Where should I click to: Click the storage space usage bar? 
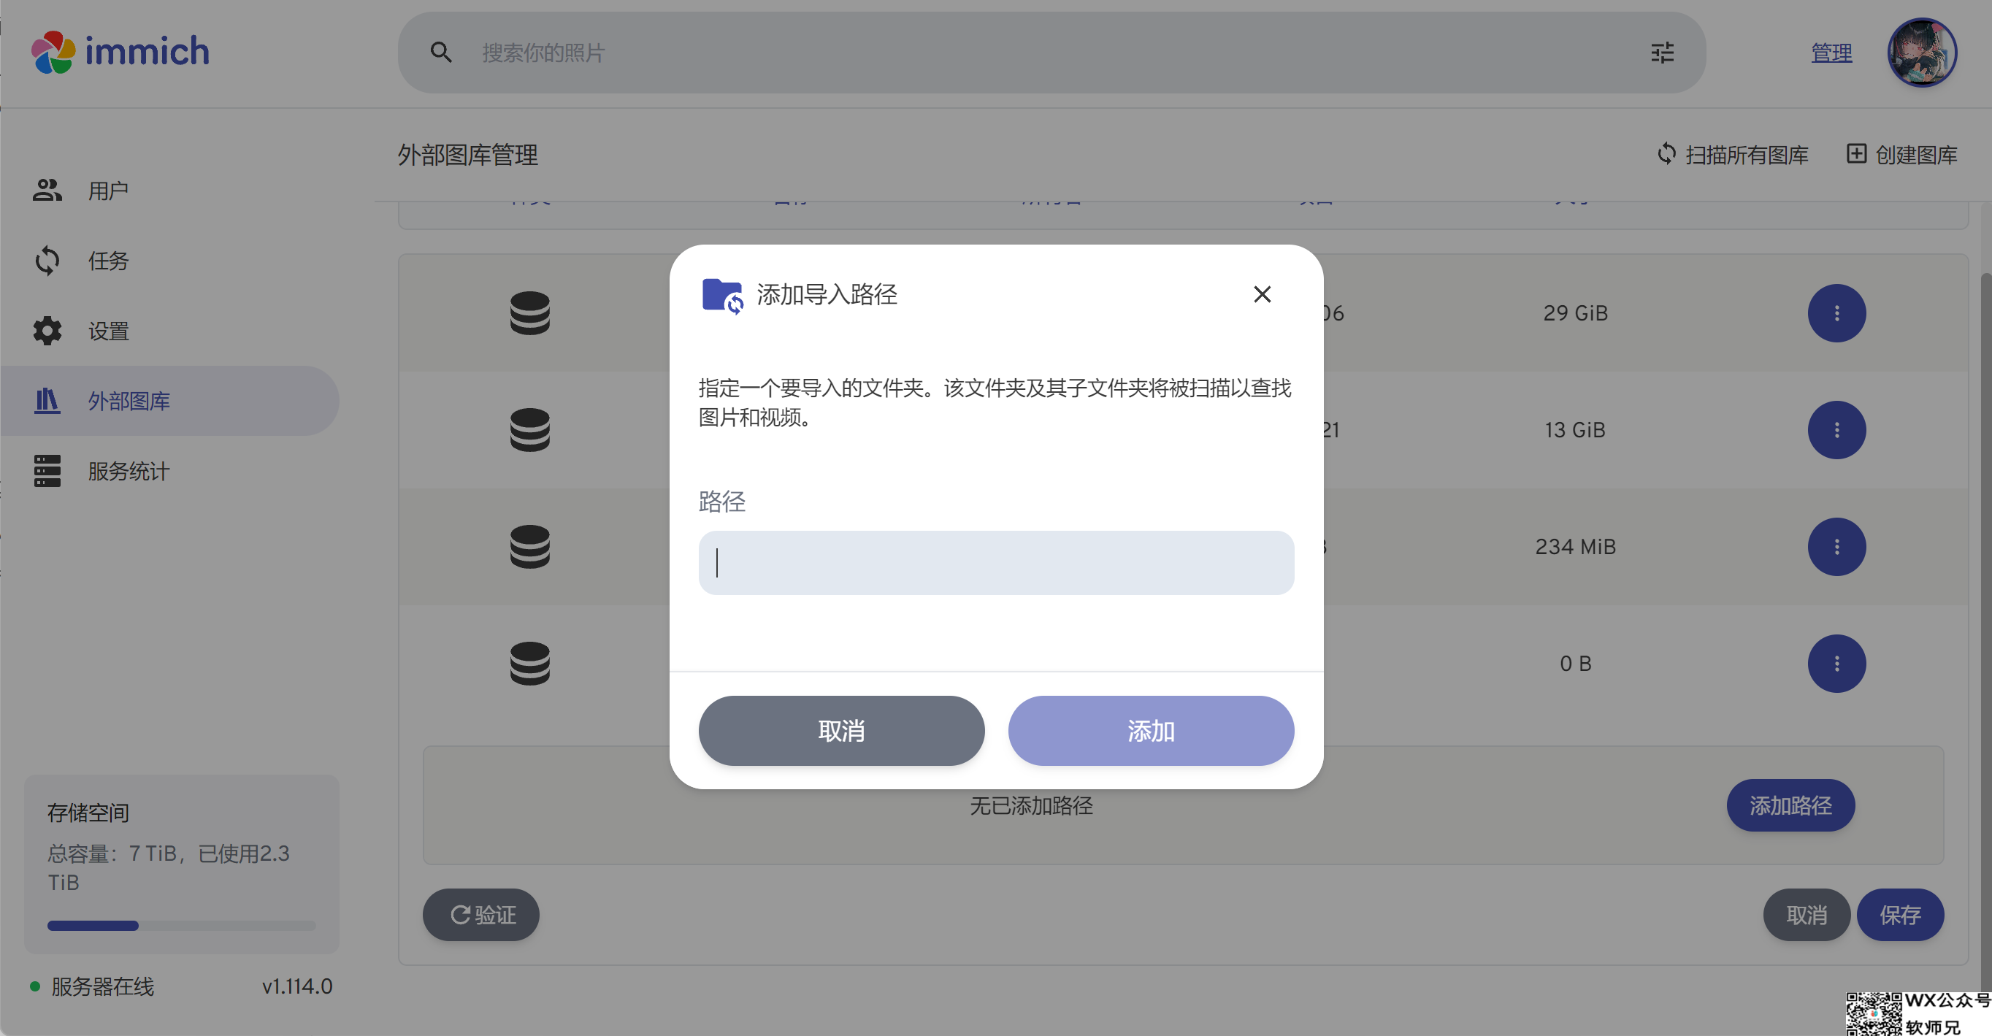pyautogui.click(x=182, y=926)
